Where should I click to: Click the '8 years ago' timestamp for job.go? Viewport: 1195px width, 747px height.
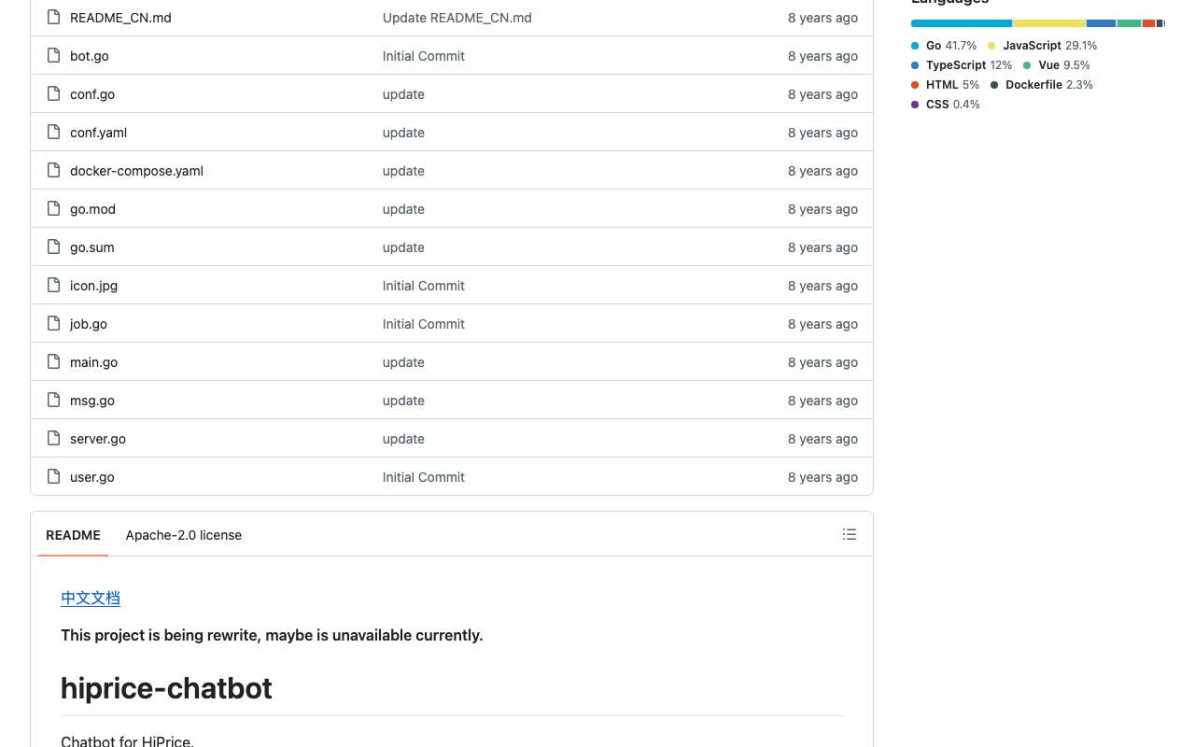(x=822, y=324)
